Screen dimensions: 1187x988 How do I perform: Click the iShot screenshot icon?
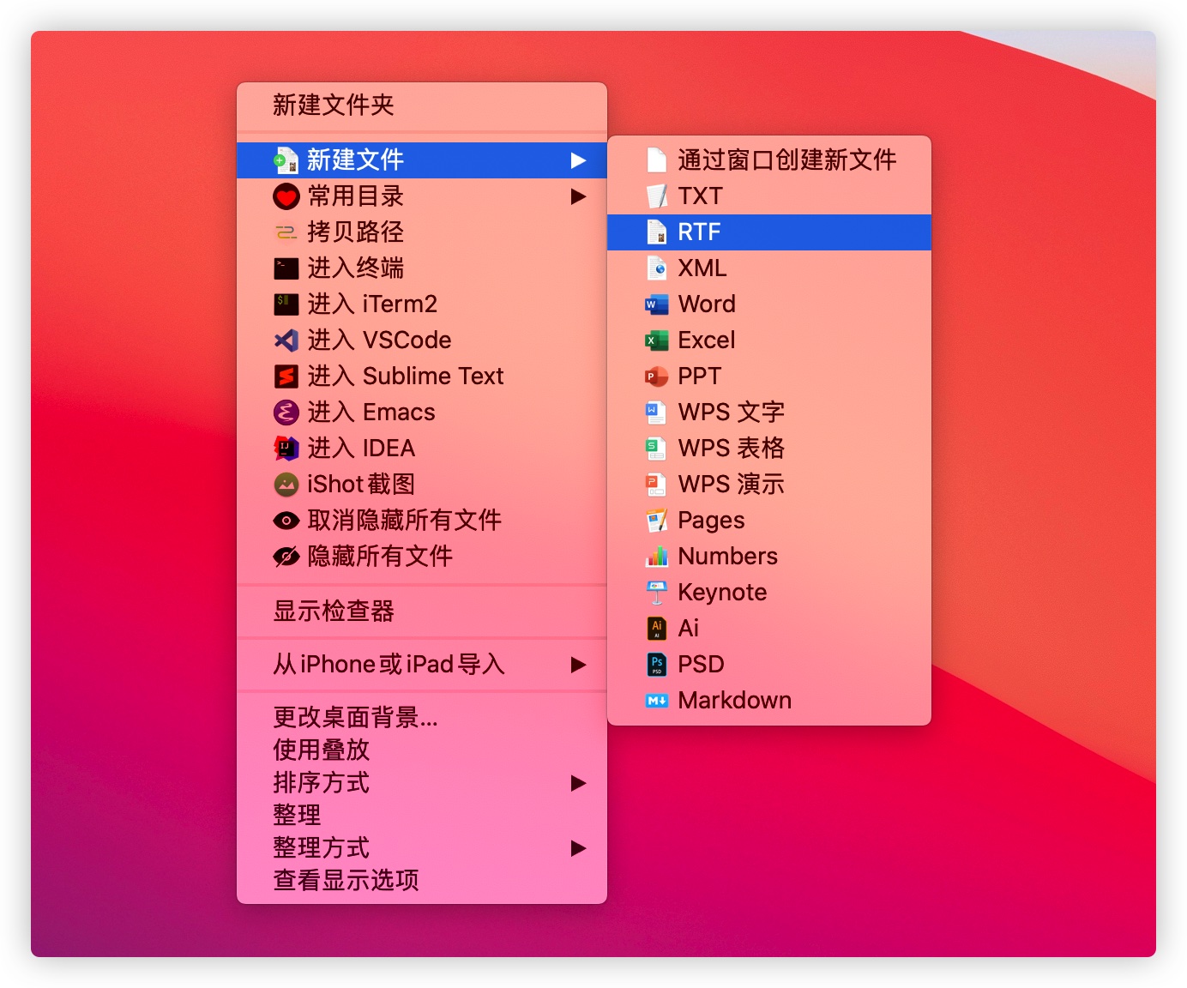(x=286, y=485)
